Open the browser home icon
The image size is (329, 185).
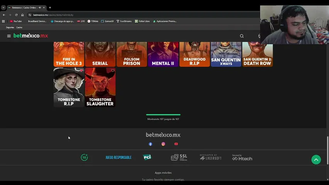point(22,15)
